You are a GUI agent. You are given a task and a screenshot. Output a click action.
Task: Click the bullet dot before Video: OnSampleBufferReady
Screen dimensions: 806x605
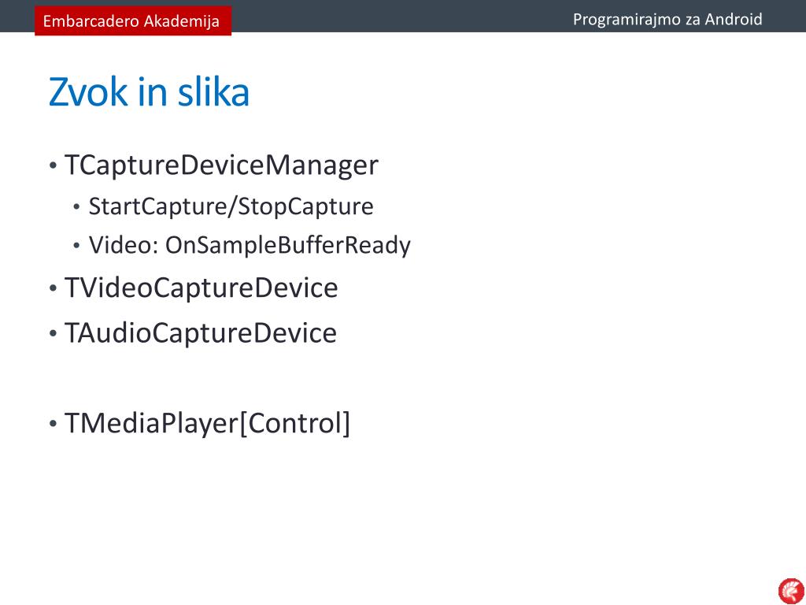pyautogui.click(x=76, y=246)
